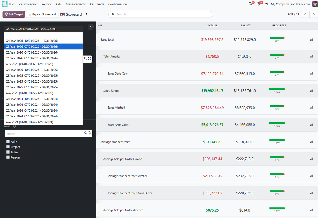Click magnifier icon in tags search box

pos(86,133)
